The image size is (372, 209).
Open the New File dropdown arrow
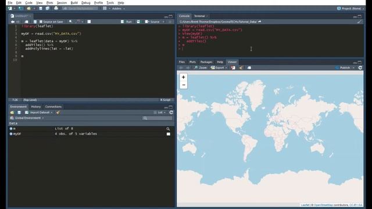coord(14,9)
